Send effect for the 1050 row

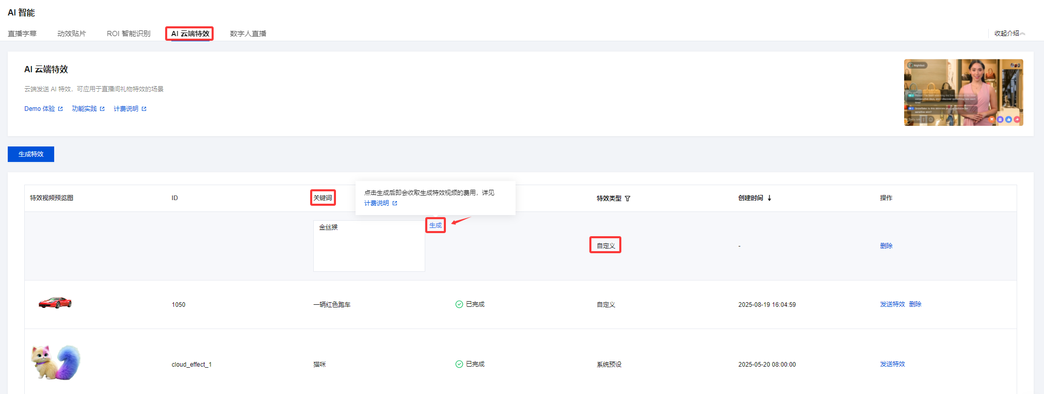click(x=892, y=304)
